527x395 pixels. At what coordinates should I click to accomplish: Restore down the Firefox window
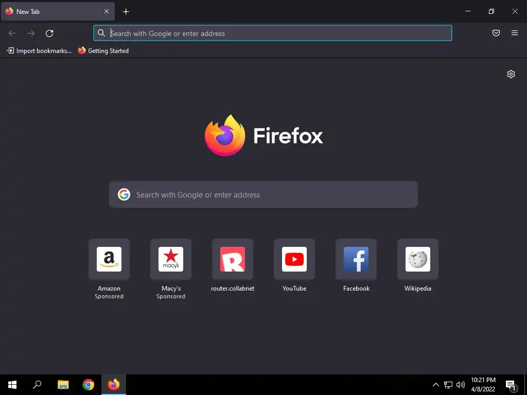[491, 11]
